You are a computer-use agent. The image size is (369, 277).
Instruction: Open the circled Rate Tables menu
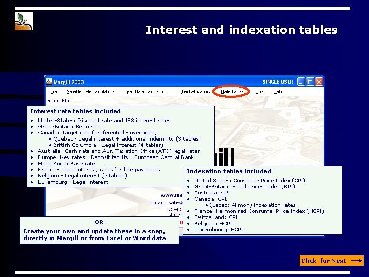point(232,92)
